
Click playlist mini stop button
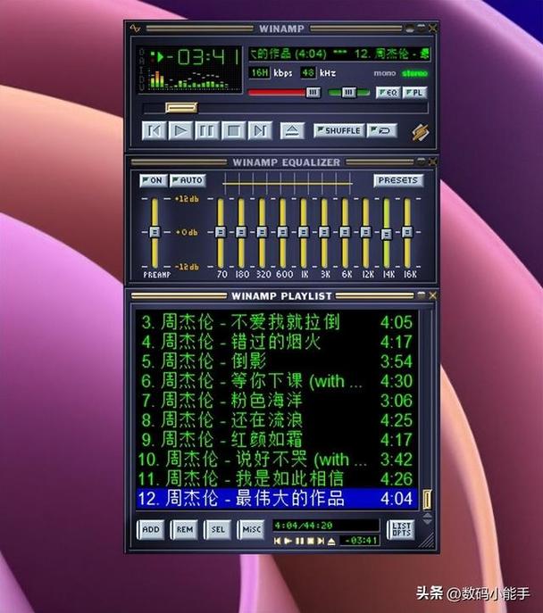[x=311, y=541]
